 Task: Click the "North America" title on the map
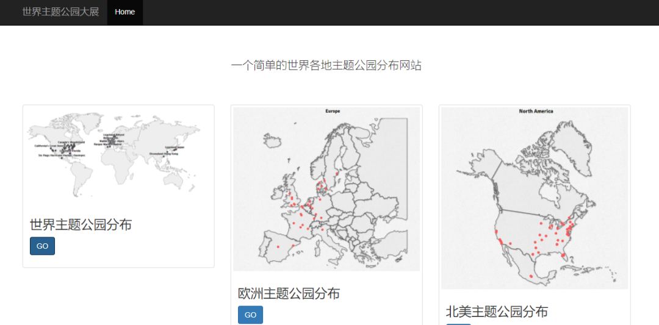[x=536, y=111]
